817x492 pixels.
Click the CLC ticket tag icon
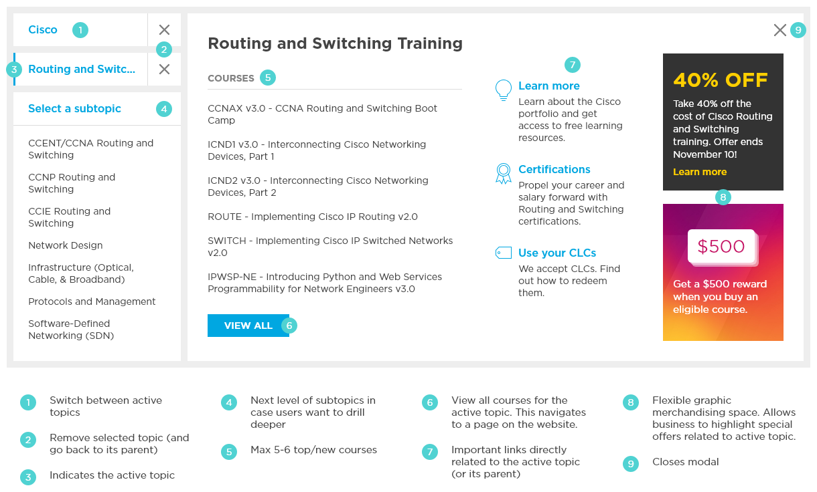[x=503, y=253]
